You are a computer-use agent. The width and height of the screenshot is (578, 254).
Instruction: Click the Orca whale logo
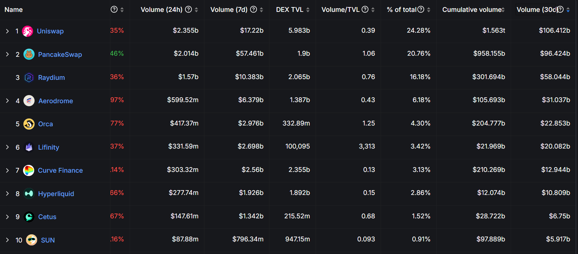tap(29, 124)
